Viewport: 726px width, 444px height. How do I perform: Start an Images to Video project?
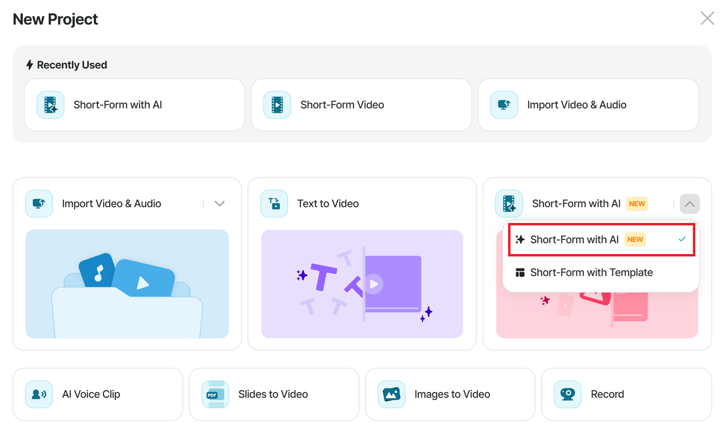[450, 394]
